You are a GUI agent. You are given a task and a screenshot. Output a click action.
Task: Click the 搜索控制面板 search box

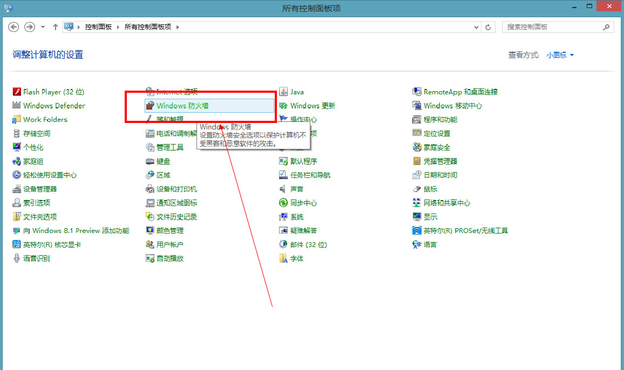pyautogui.click(x=558, y=27)
